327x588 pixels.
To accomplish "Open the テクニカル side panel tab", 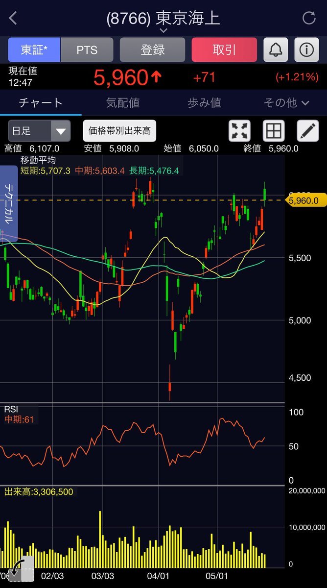I will 8,203.
